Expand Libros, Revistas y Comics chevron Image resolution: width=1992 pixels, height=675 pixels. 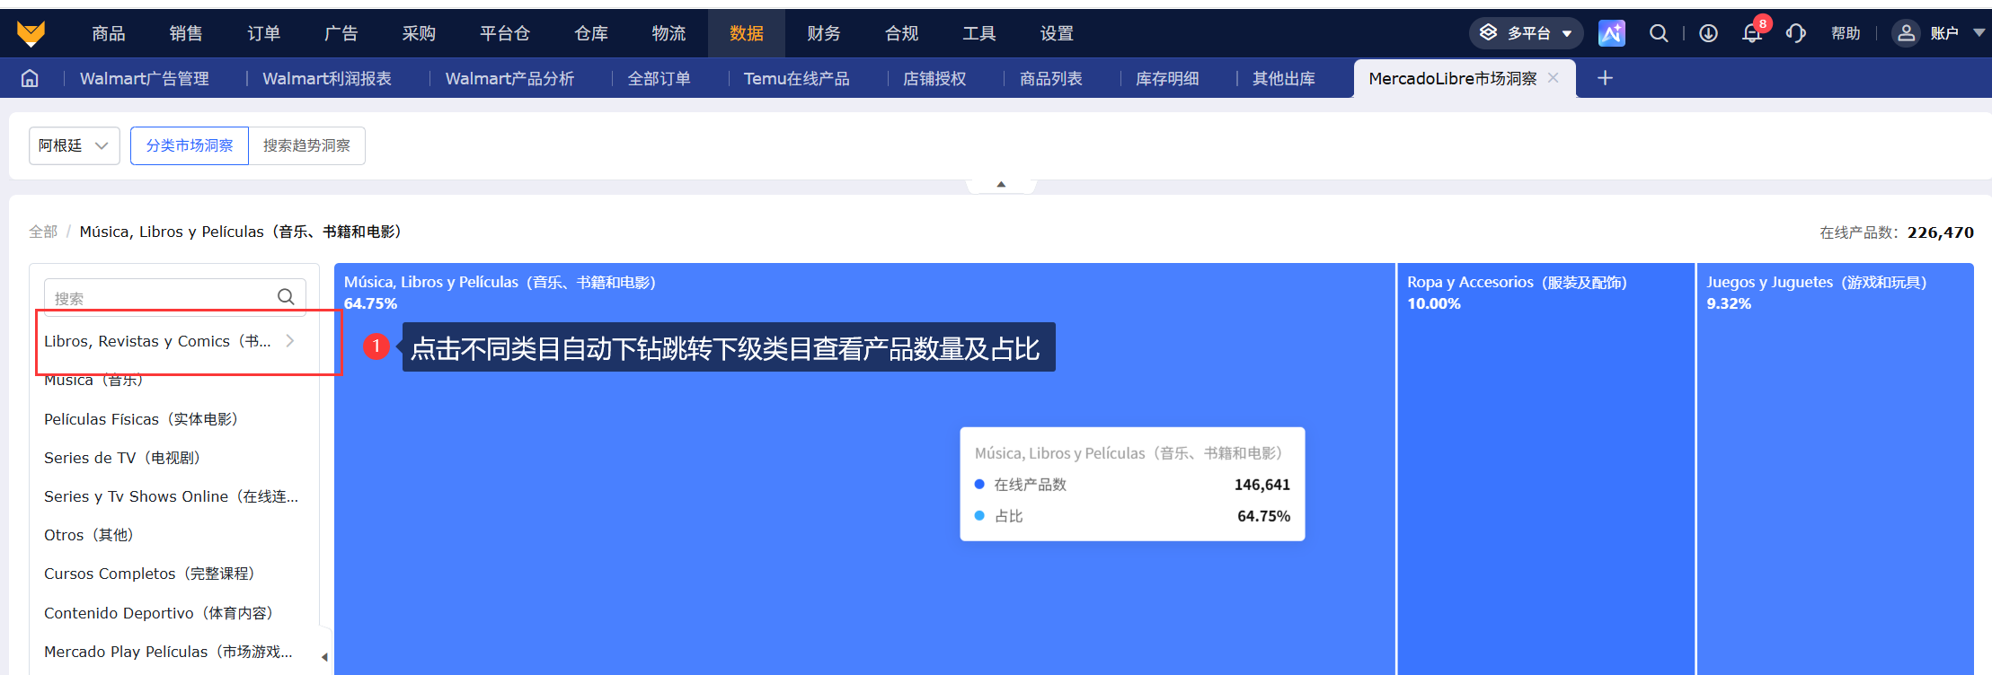290,340
